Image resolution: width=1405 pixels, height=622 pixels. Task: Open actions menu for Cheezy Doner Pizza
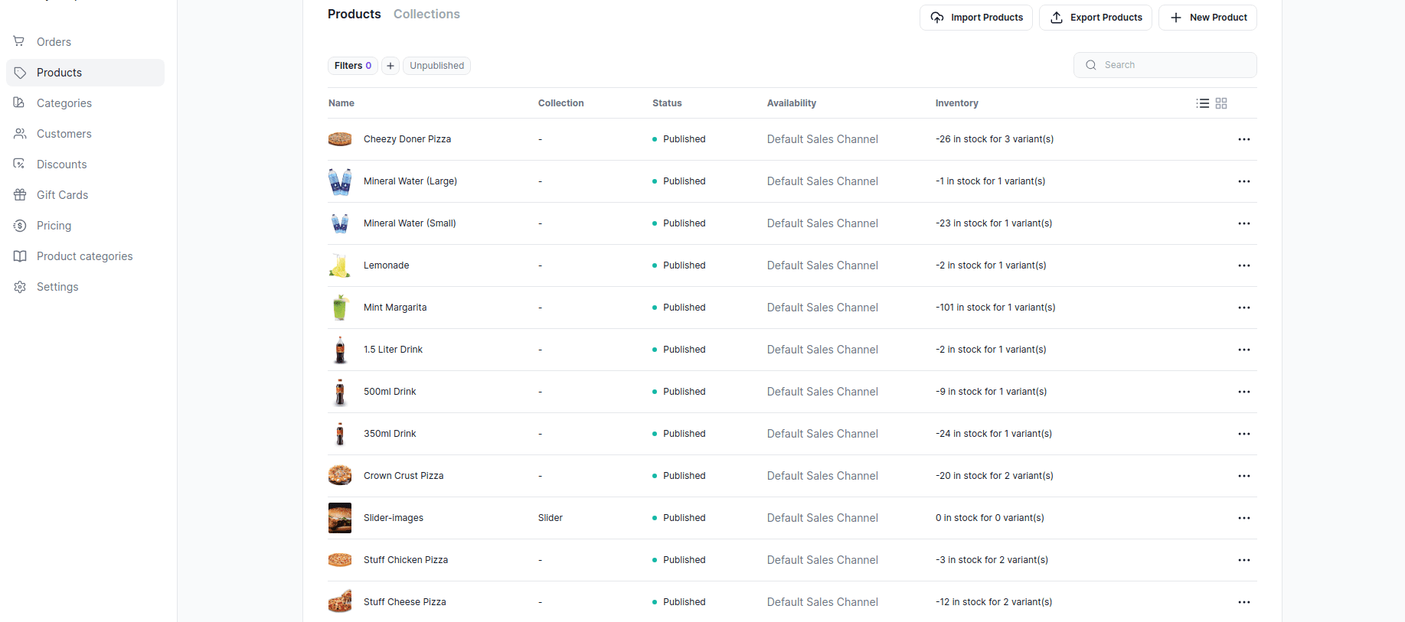pos(1244,139)
